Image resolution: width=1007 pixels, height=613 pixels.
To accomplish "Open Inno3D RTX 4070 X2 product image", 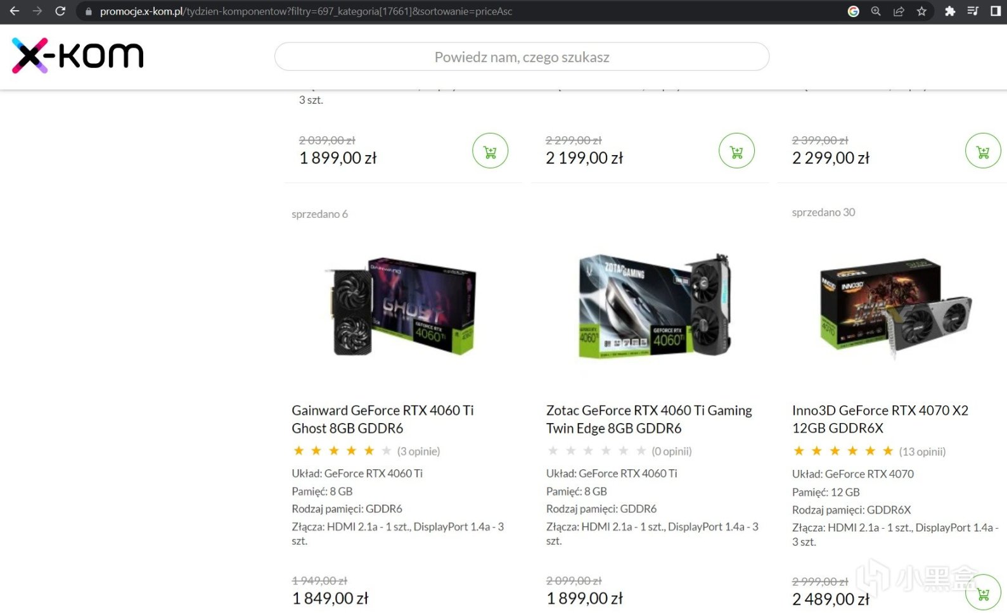I will (895, 308).
